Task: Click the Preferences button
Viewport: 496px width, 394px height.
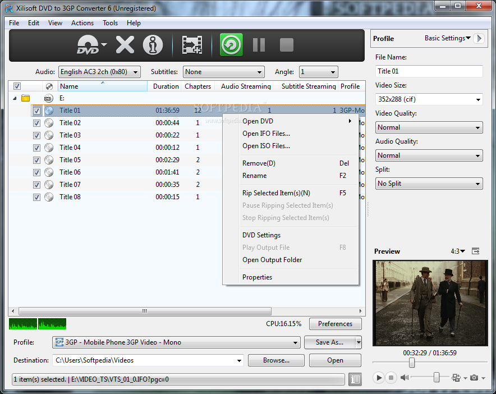Action: (x=336, y=324)
